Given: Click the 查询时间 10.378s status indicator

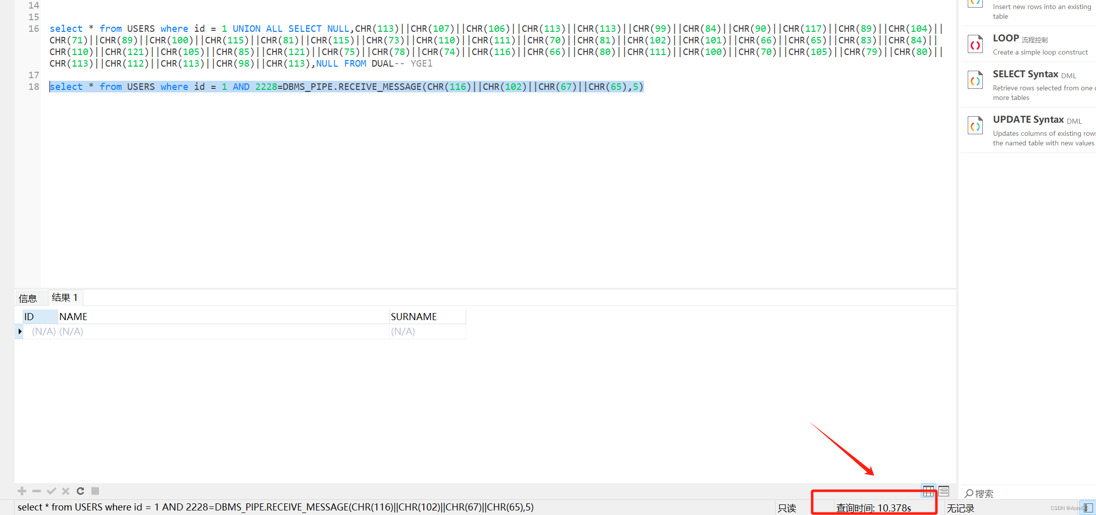Looking at the screenshot, I should click(x=874, y=507).
